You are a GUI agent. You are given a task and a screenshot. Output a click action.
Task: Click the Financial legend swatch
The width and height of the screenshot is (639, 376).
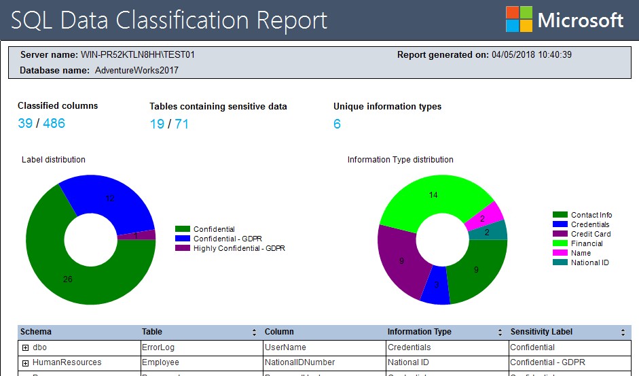pyautogui.click(x=560, y=243)
